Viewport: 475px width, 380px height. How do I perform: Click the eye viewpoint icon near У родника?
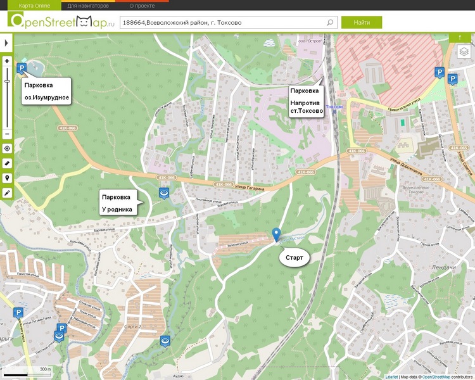coord(164,193)
